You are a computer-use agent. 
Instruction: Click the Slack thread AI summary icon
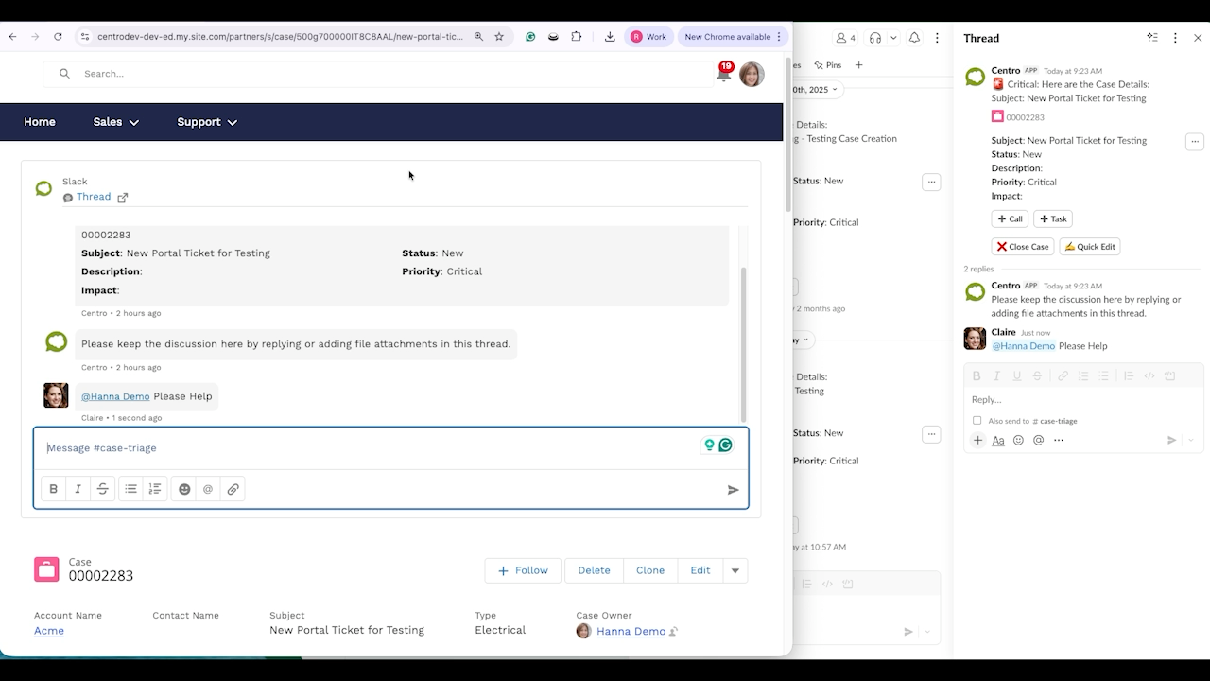point(1152,38)
